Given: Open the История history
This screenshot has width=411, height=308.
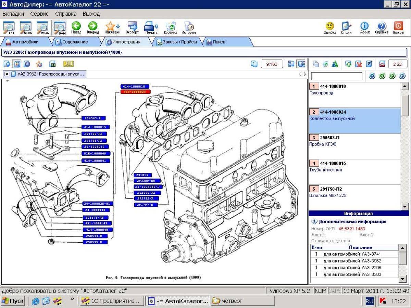Looking at the screenshot, I should pos(189,28).
